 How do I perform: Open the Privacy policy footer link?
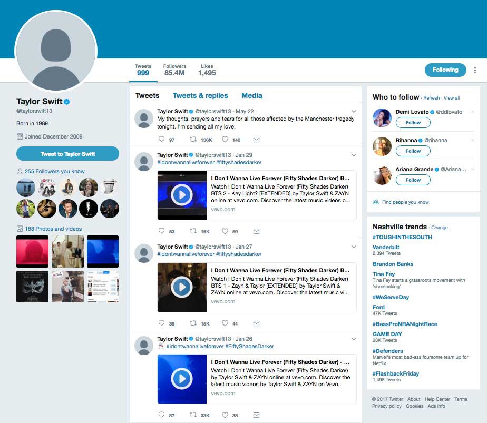[387, 406]
